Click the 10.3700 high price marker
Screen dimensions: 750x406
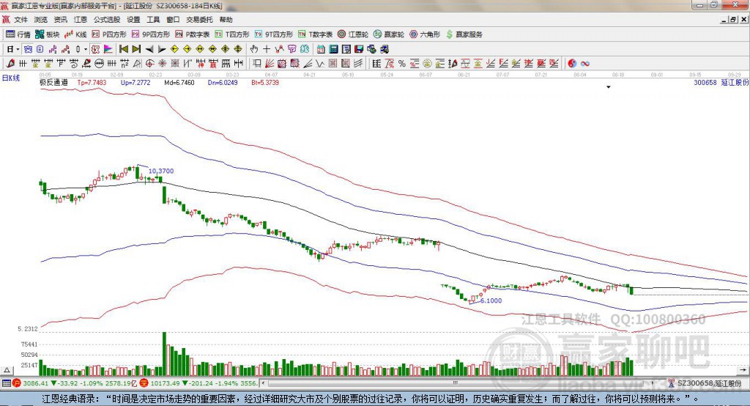160,171
